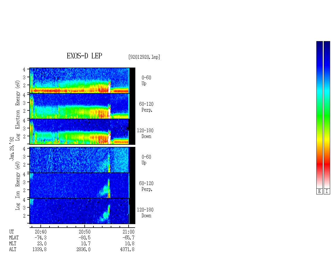Click the MLAT value -80.5
Viewport: 331px width, 257px height.
point(85,238)
